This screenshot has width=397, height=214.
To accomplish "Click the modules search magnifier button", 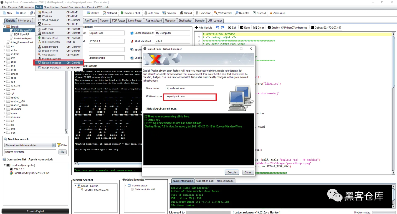I will [62, 152].
